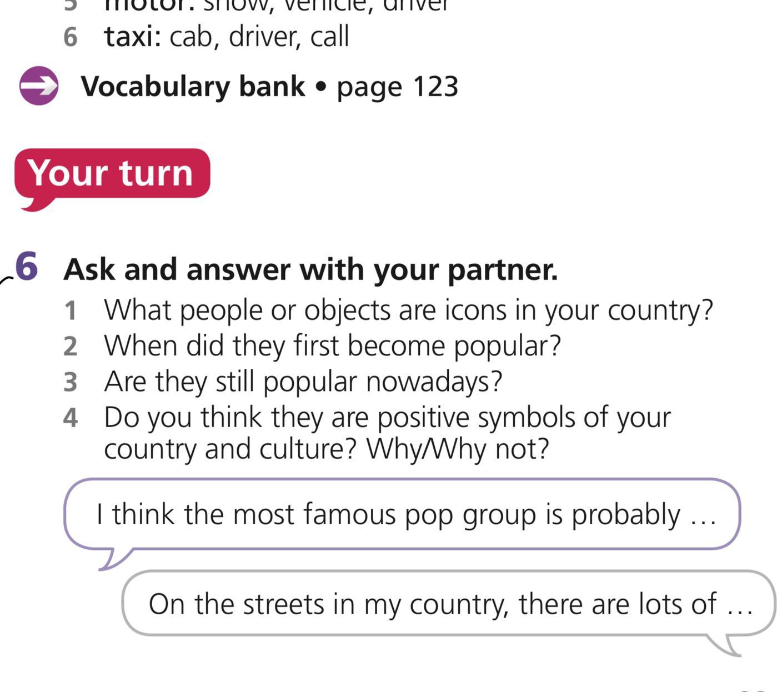Screen dimensions: 782x692
Task: Click the heading Ask and answer with your partner
Action: pos(310,269)
